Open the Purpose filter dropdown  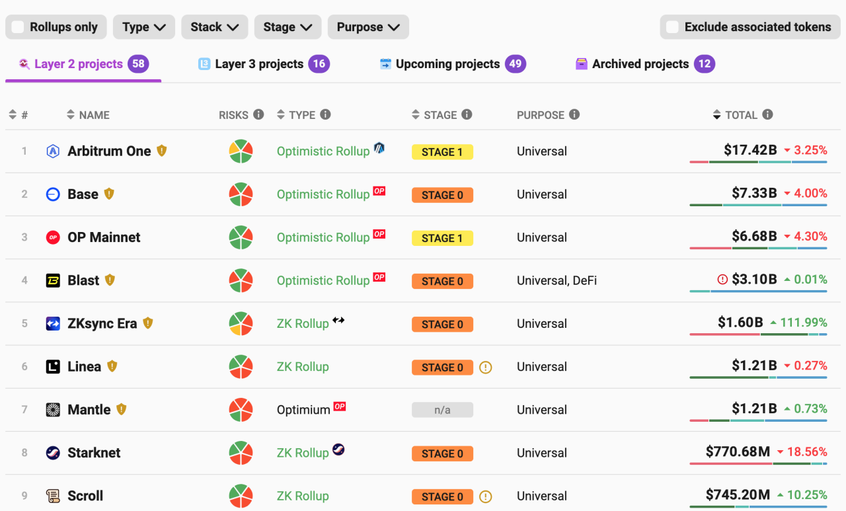click(x=368, y=27)
